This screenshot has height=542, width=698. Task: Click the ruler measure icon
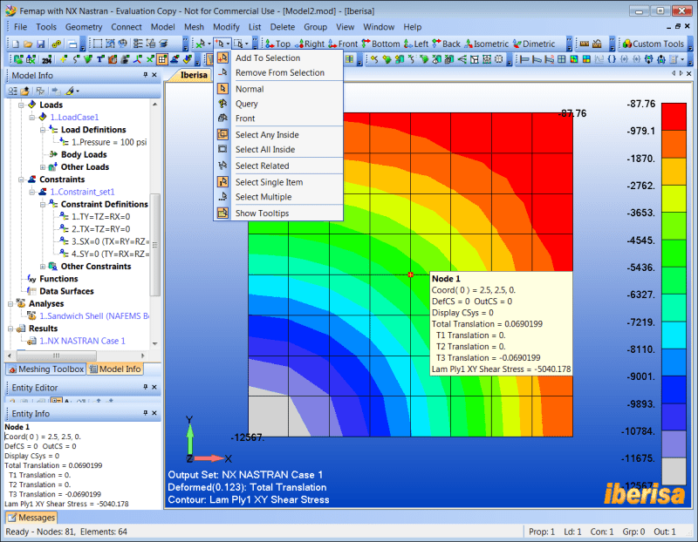tap(585, 44)
